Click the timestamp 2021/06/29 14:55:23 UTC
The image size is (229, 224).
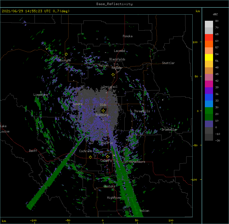26,11
